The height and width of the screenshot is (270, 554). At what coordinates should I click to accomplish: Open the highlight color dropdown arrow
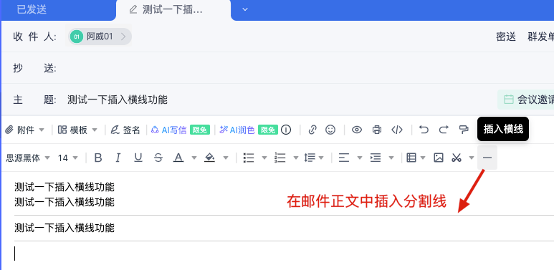226,158
